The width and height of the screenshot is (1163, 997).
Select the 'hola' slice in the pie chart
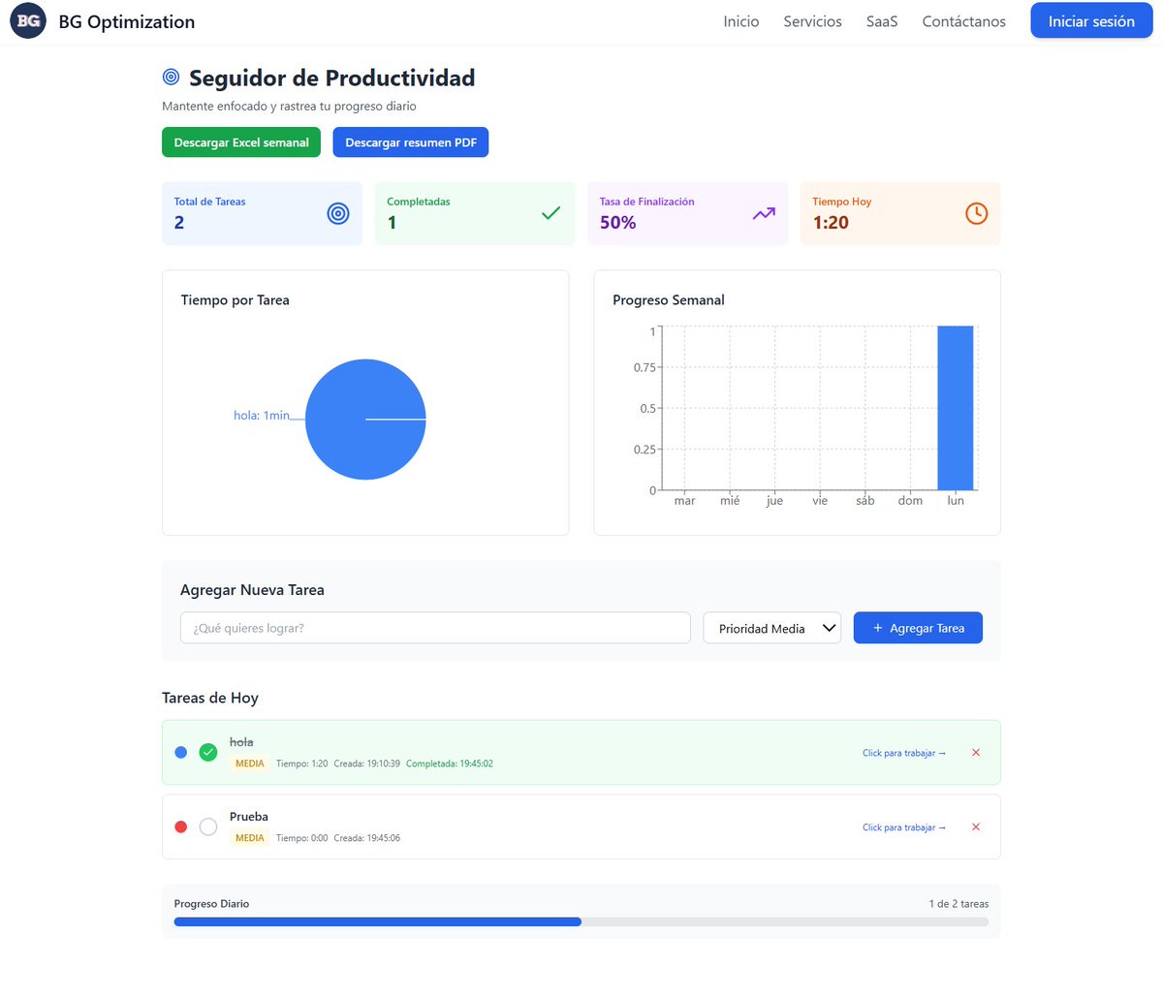coord(365,419)
